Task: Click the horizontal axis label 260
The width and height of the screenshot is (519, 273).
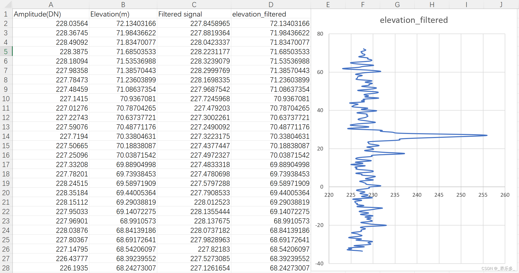Action: (x=505, y=195)
